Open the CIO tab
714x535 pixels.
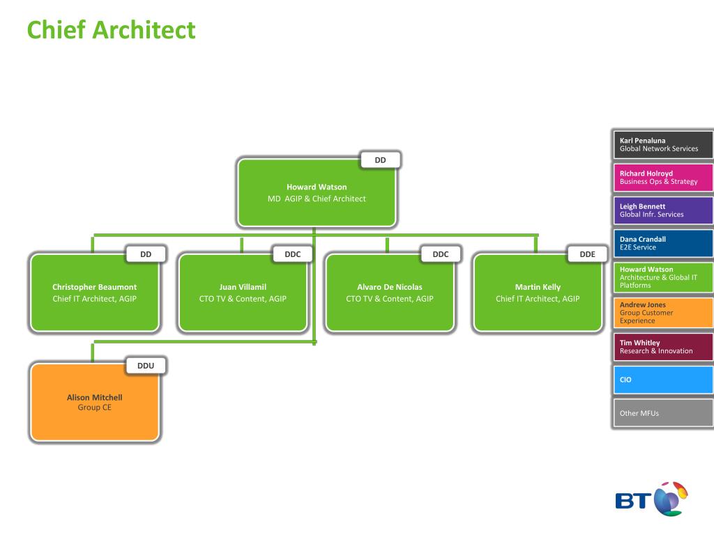pos(663,380)
